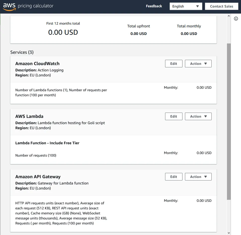Click the arrow on CloudWatch's Action button

pos(205,64)
